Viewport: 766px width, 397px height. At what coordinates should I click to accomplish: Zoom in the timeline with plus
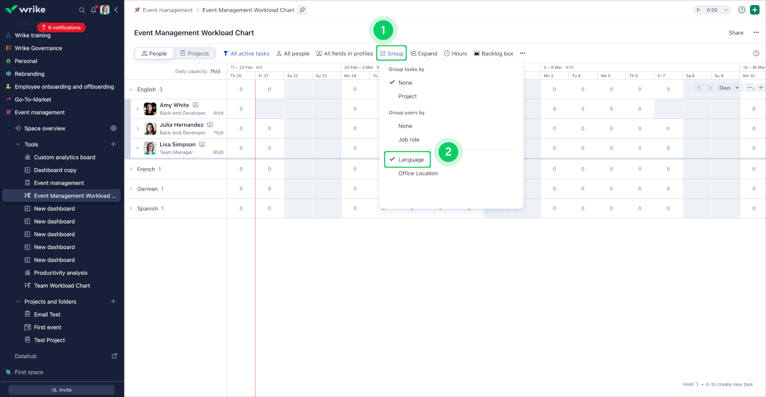pos(761,88)
